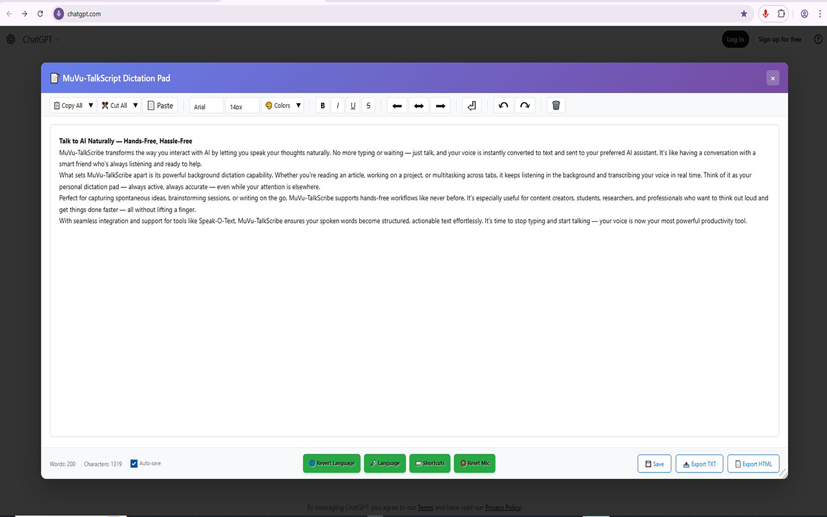Clear the pad with the trash icon

coord(556,105)
